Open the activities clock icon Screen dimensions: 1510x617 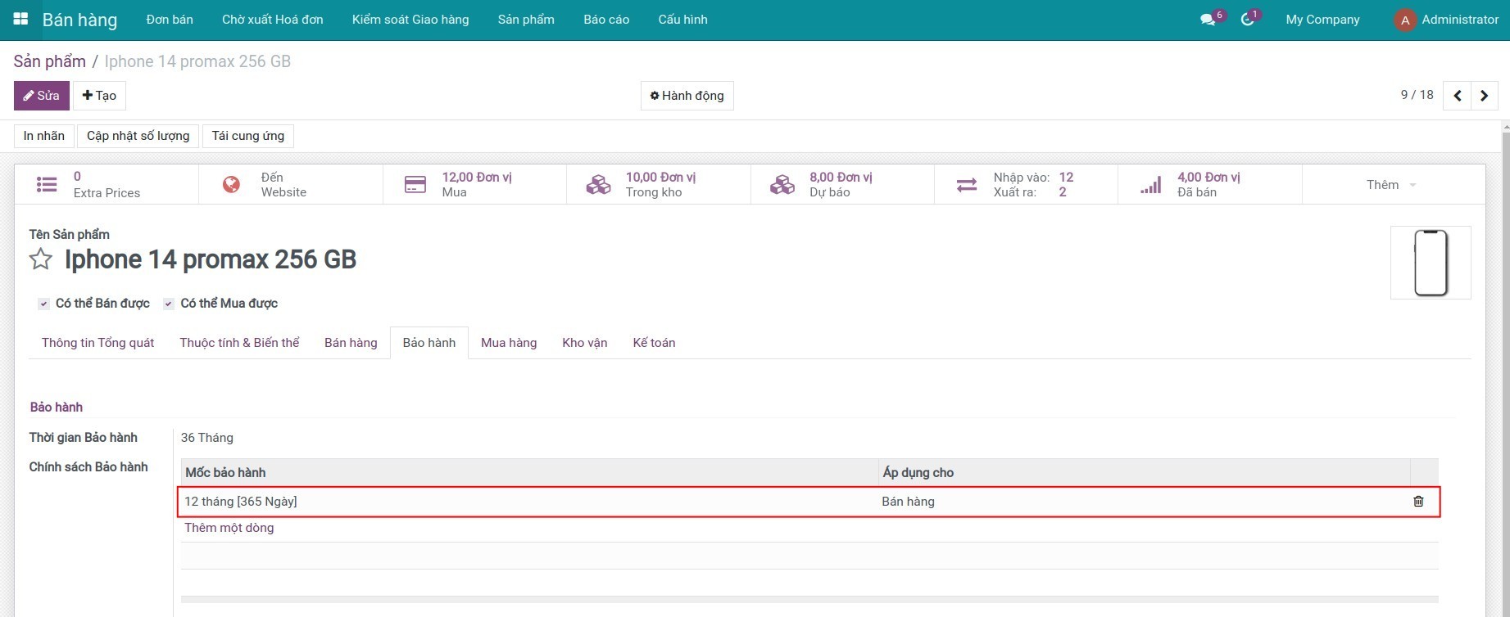[1247, 20]
